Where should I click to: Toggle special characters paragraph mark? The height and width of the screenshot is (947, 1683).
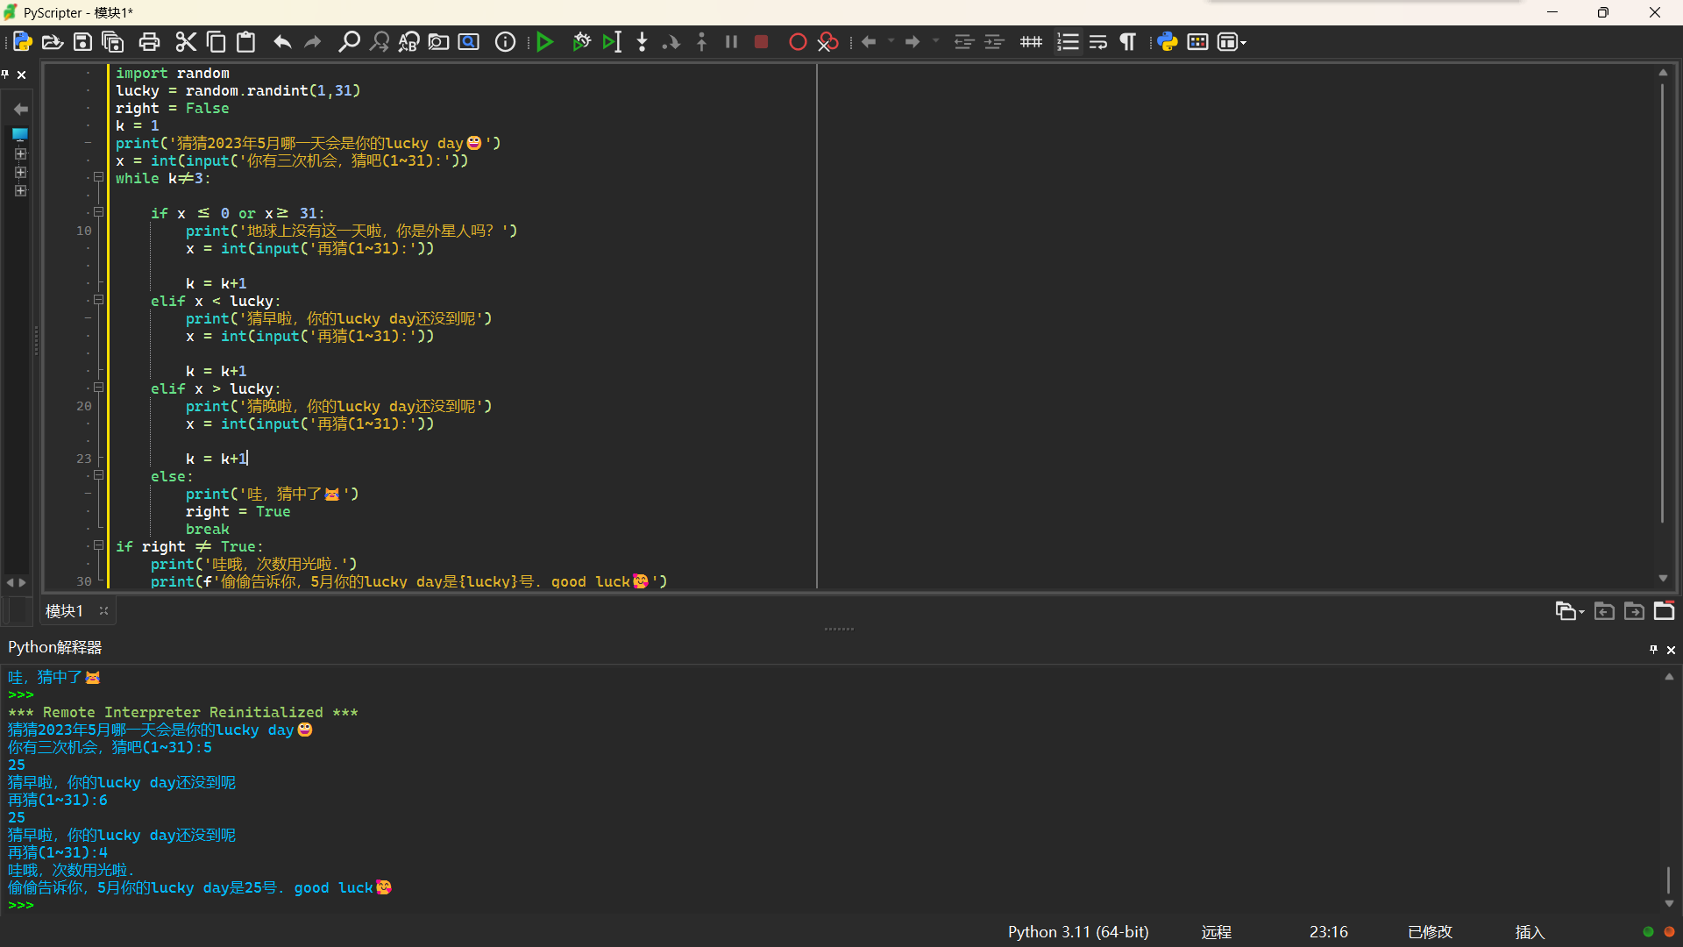[1128, 42]
